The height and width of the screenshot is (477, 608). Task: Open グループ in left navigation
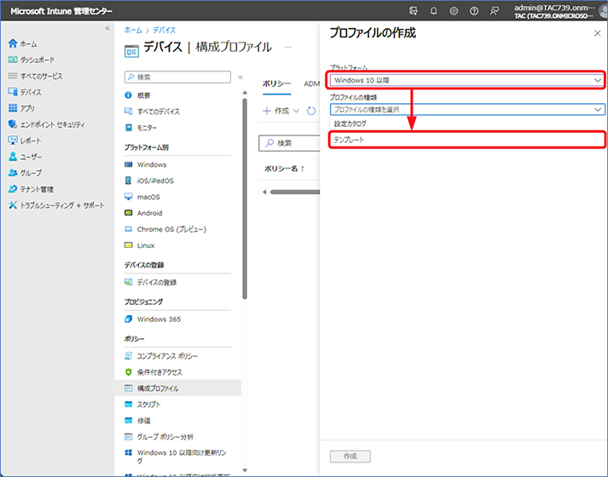(x=25, y=173)
